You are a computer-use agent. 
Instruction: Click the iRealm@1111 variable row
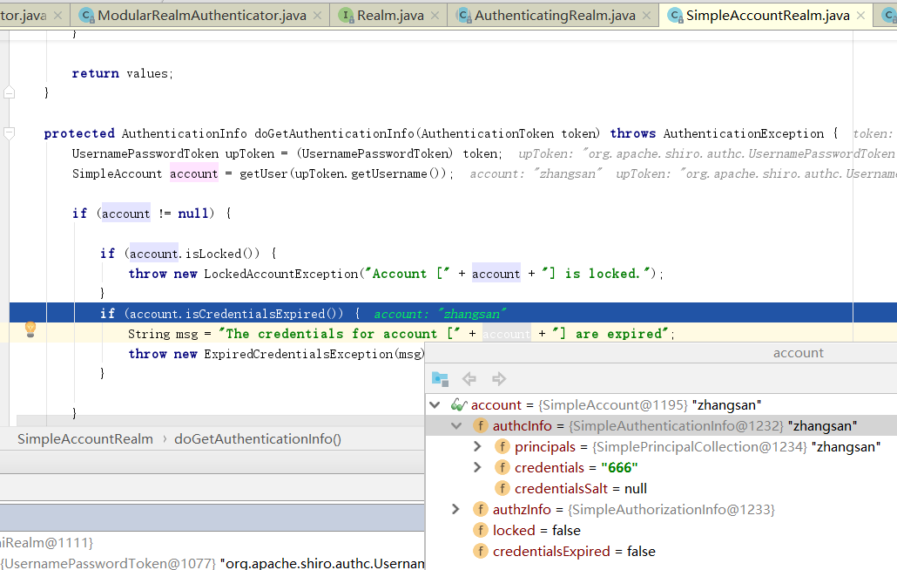click(212, 542)
